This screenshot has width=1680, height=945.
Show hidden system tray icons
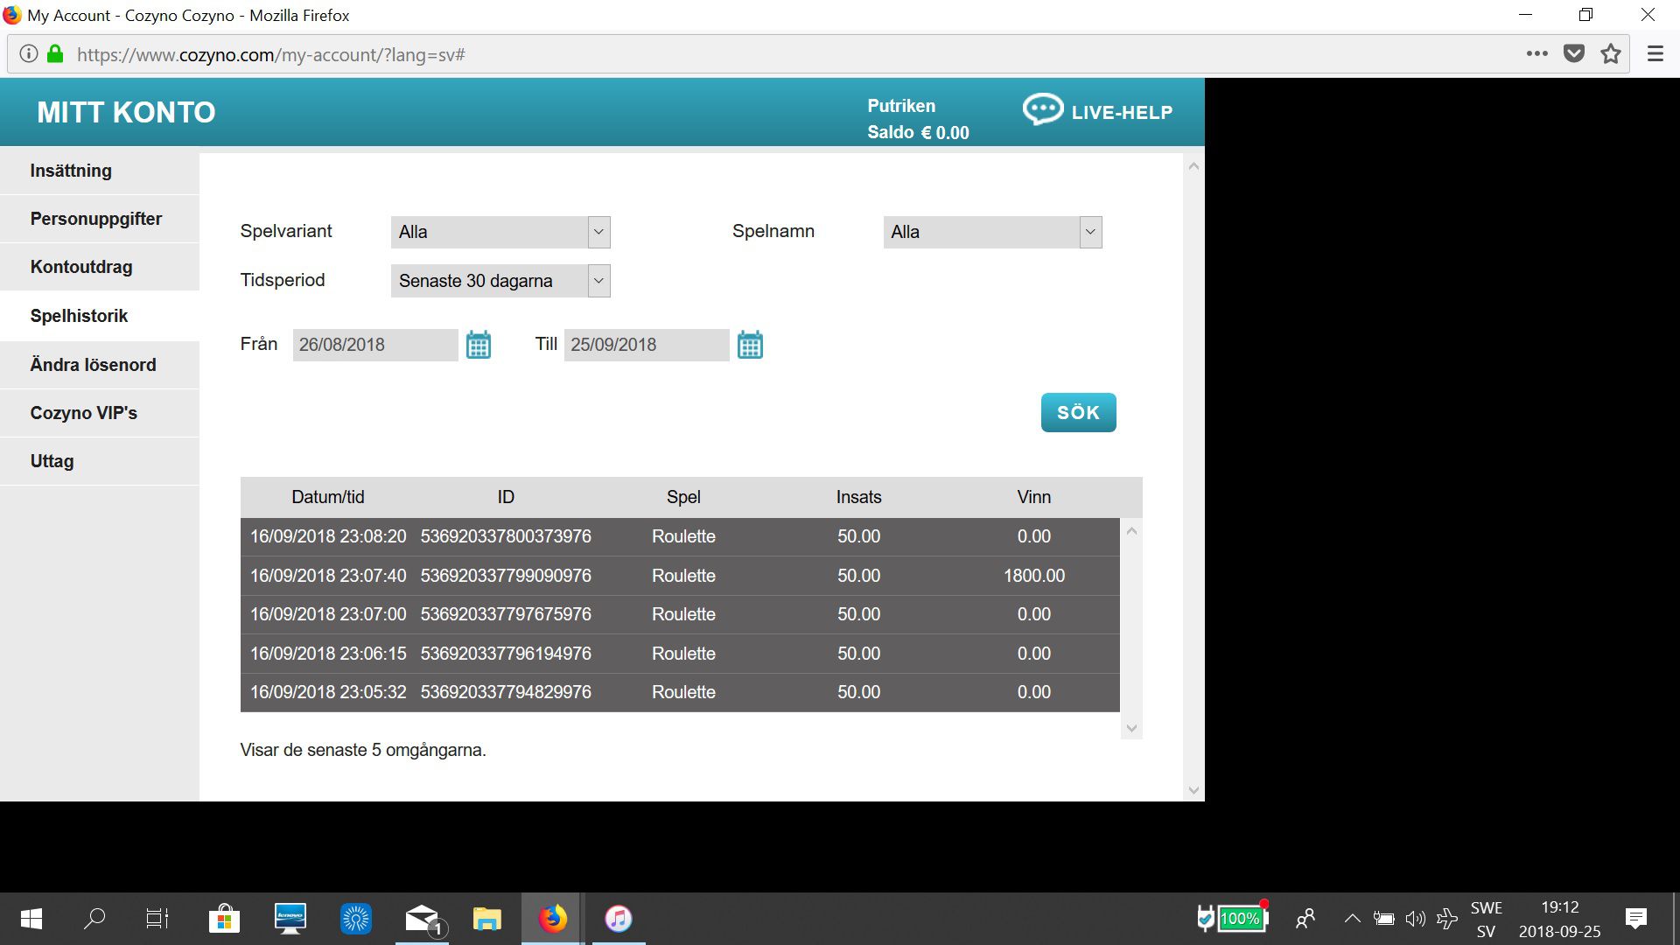click(1352, 919)
